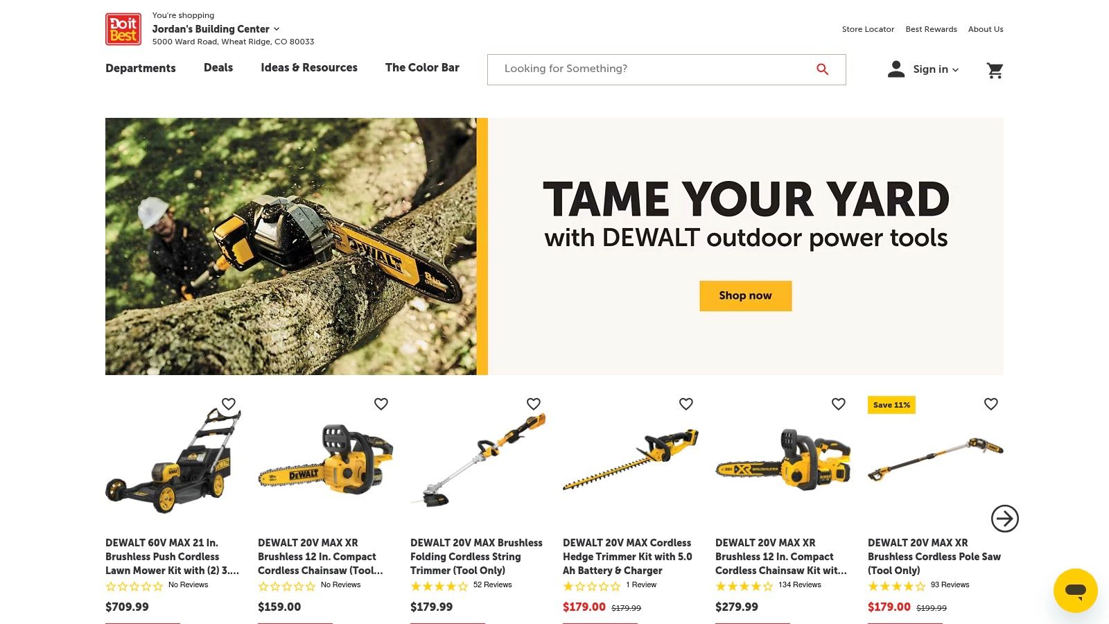This screenshot has width=1109, height=624.
Task: Click the Do it Best logo
Action: coord(123,29)
